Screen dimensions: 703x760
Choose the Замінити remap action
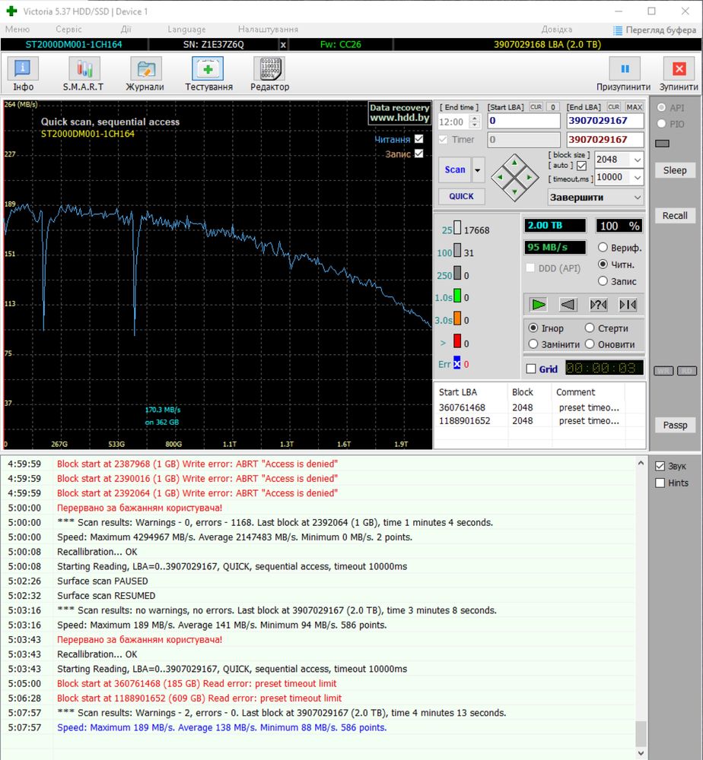pos(533,344)
